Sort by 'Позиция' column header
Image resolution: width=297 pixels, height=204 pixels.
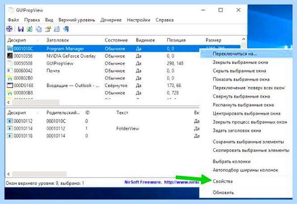coord(176,40)
